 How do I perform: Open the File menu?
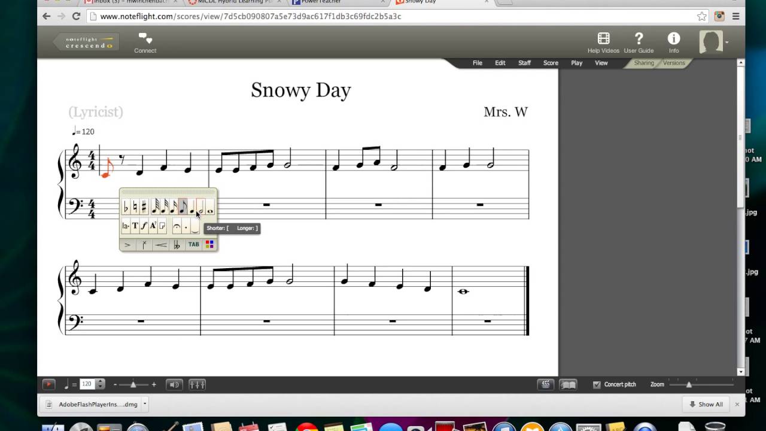pos(478,63)
